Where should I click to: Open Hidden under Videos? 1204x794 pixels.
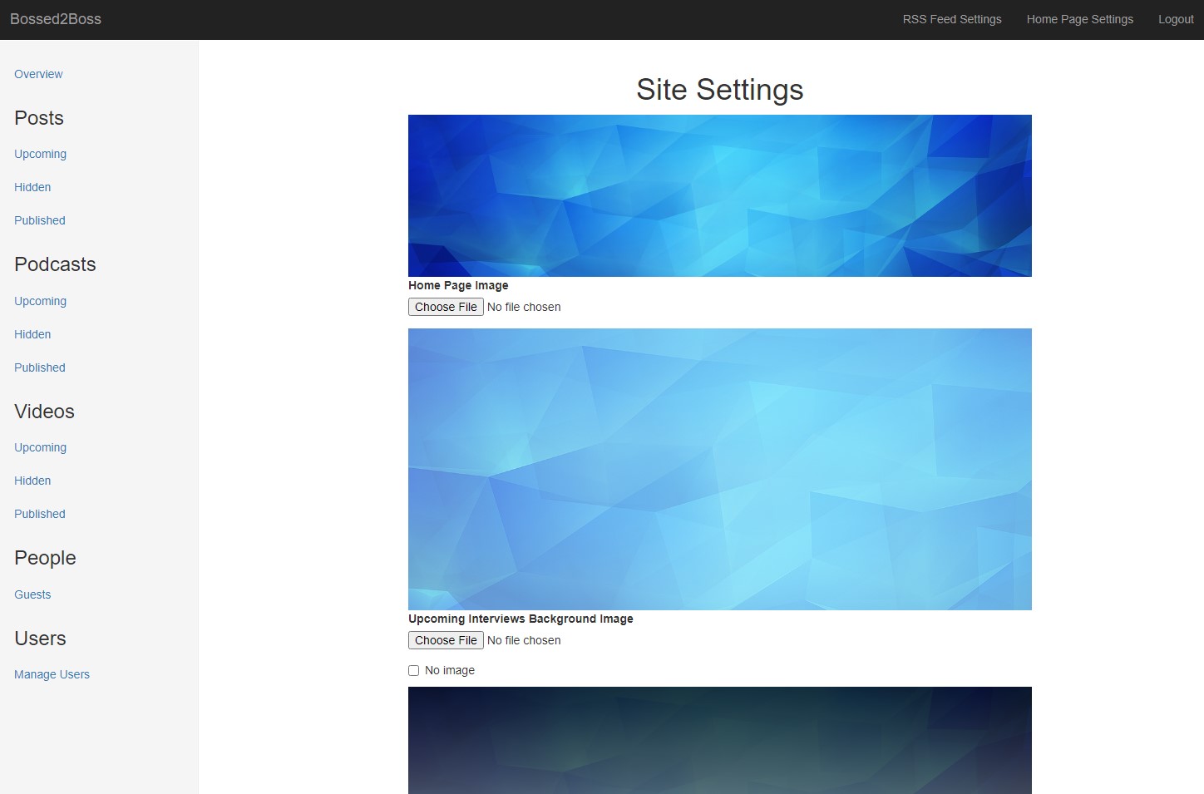pos(32,481)
